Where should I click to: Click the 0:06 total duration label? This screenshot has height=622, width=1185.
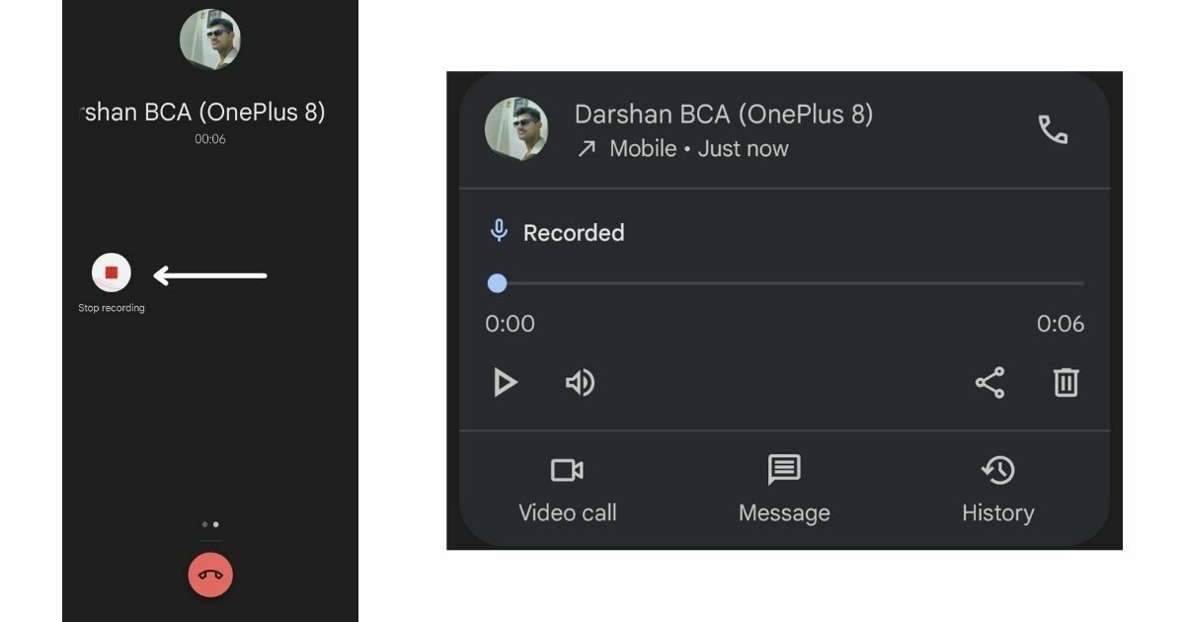pyautogui.click(x=1060, y=324)
